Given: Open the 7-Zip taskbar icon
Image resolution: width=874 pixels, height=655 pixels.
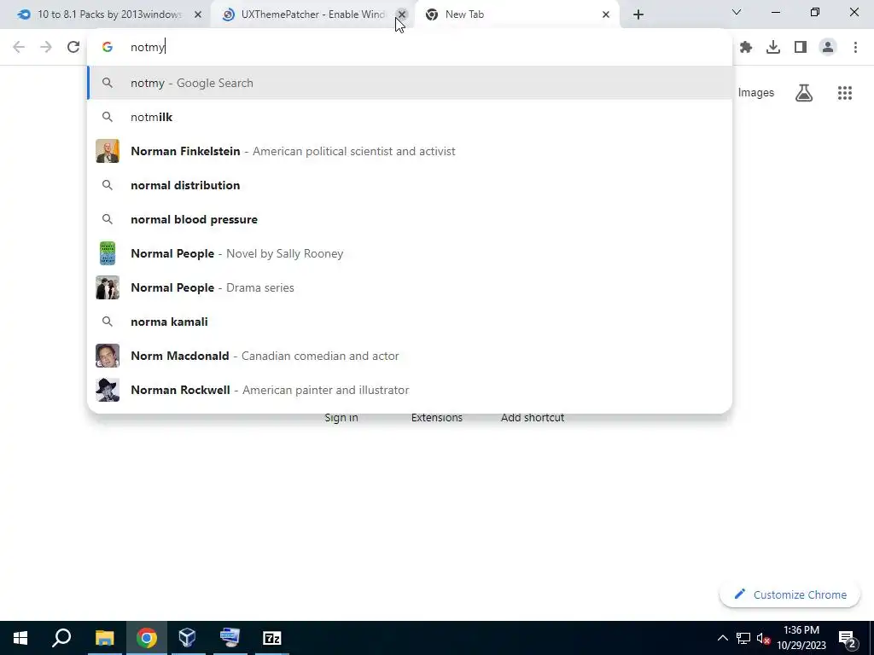Looking at the screenshot, I should click(x=271, y=638).
